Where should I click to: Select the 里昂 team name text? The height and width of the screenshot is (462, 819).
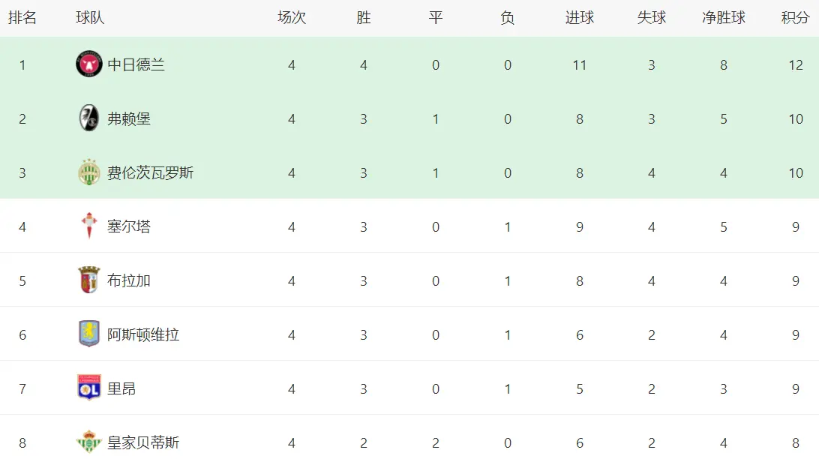click(121, 388)
